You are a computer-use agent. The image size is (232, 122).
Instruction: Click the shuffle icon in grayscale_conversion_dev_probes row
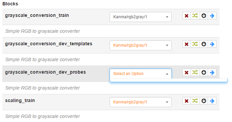click(x=195, y=72)
